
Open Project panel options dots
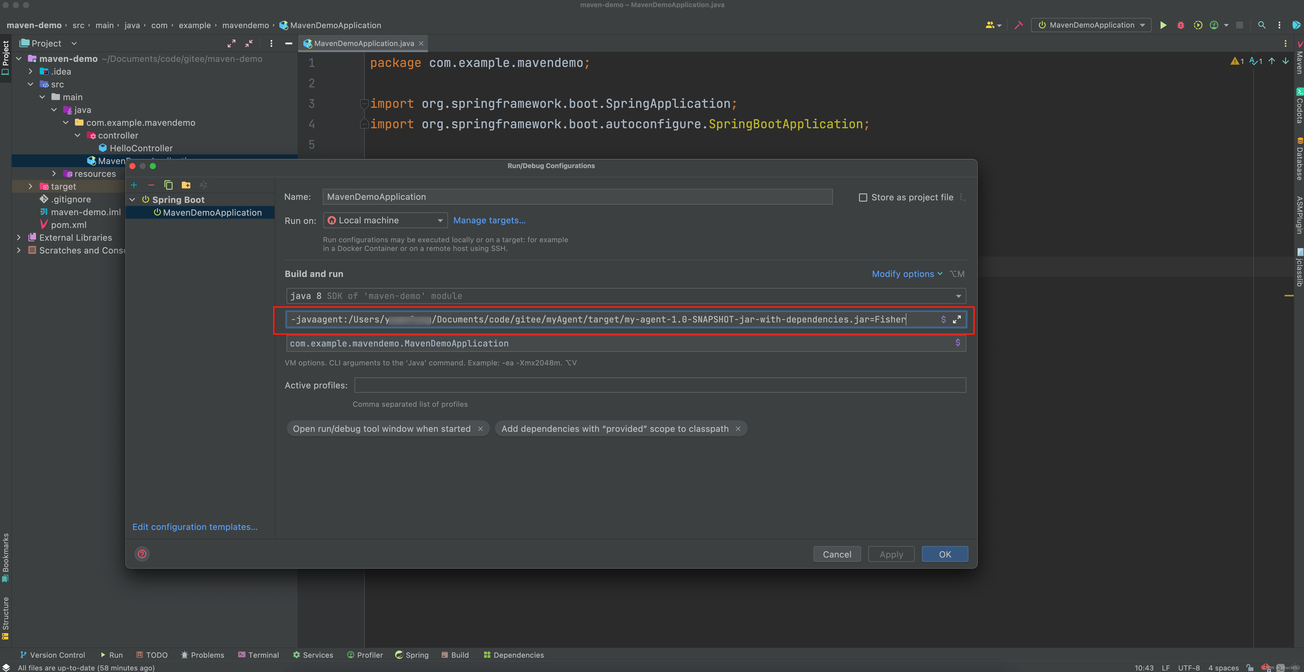pyautogui.click(x=271, y=43)
